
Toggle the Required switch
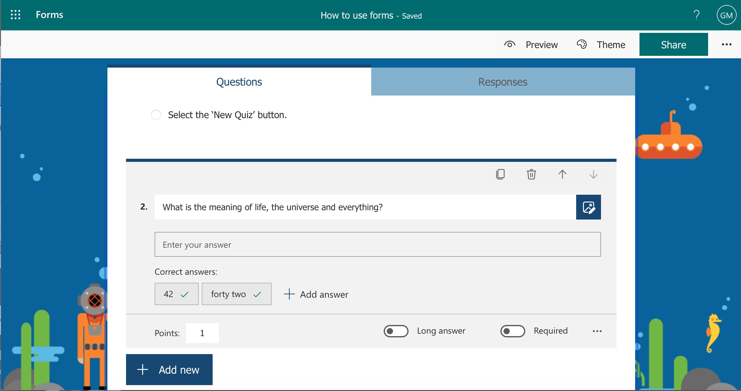513,331
